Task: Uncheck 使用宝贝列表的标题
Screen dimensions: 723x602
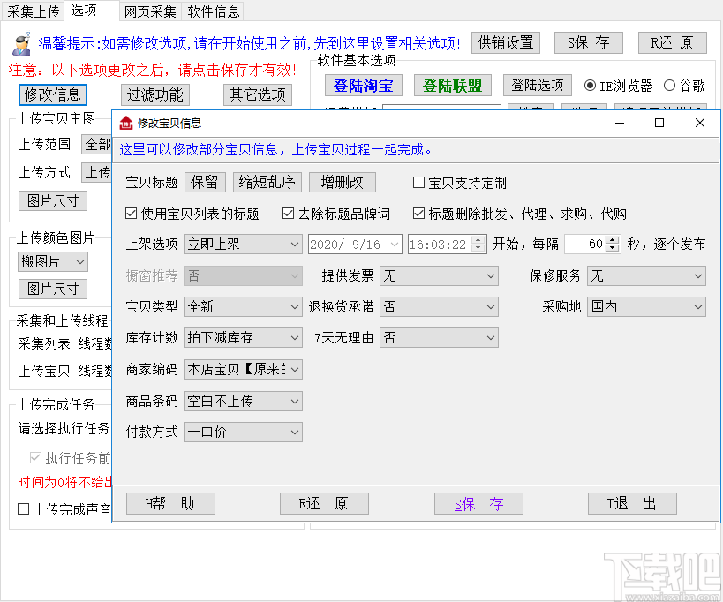Action: point(131,213)
